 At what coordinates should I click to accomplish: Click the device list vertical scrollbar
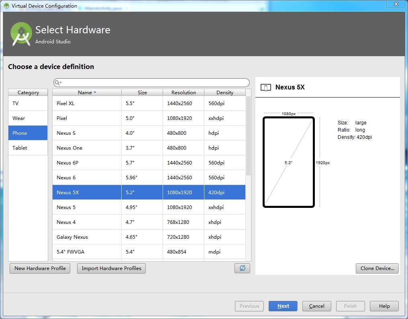[x=248, y=136]
